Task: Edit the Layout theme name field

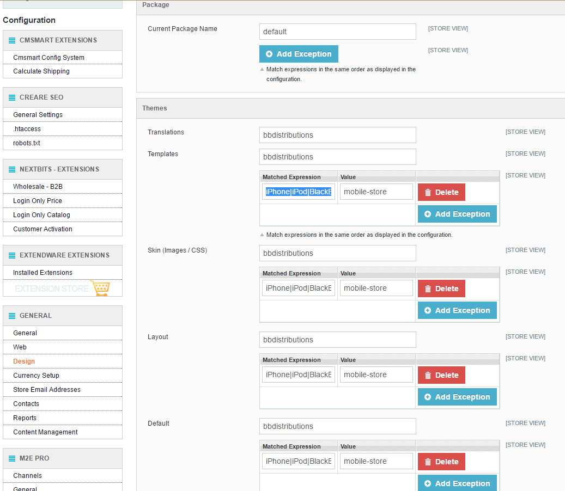Action: click(x=338, y=340)
